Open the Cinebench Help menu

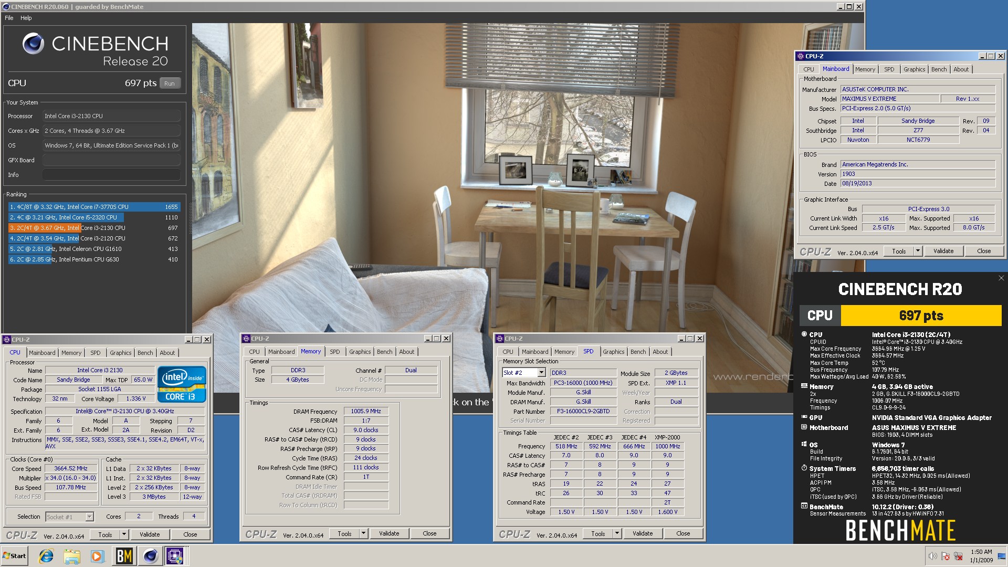pos(26,18)
